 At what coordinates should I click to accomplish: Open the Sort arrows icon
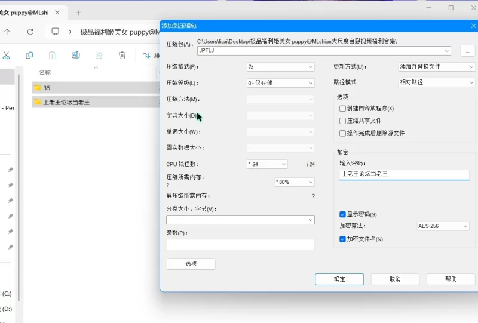point(146,55)
